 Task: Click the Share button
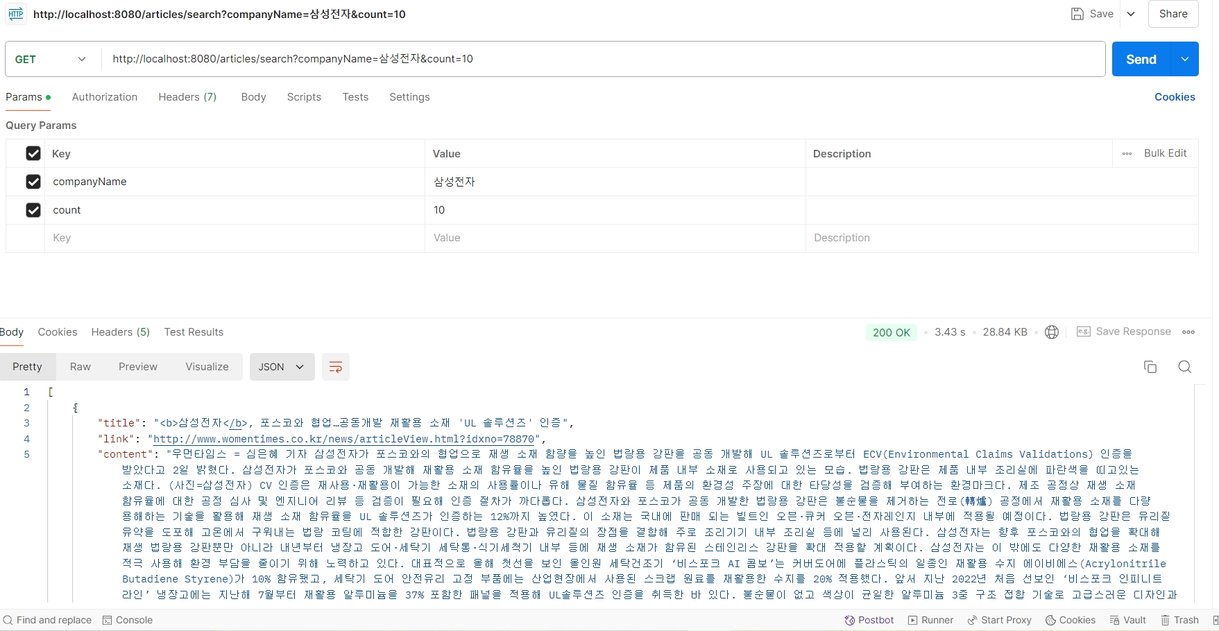tap(1173, 14)
